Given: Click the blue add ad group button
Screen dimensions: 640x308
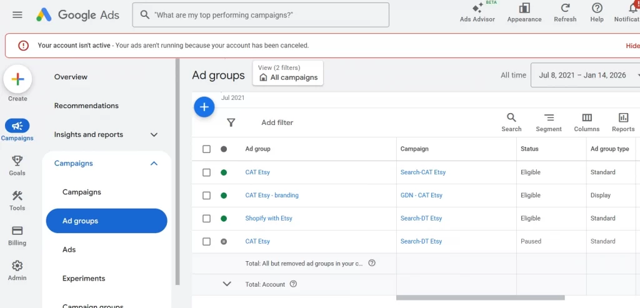Looking at the screenshot, I should (x=204, y=107).
